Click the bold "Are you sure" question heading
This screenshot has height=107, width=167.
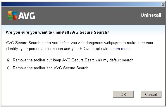pos(58,32)
